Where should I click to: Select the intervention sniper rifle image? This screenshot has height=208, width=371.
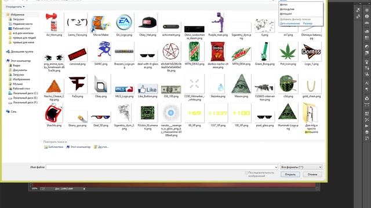point(264,88)
